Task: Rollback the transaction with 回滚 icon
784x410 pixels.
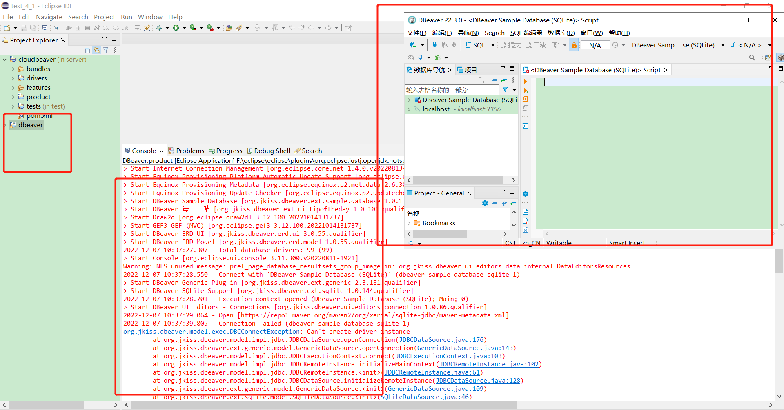Action: click(536, 45)
